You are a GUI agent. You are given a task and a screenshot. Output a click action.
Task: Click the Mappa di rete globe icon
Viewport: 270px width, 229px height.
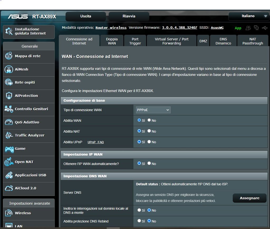coord(9,56)
